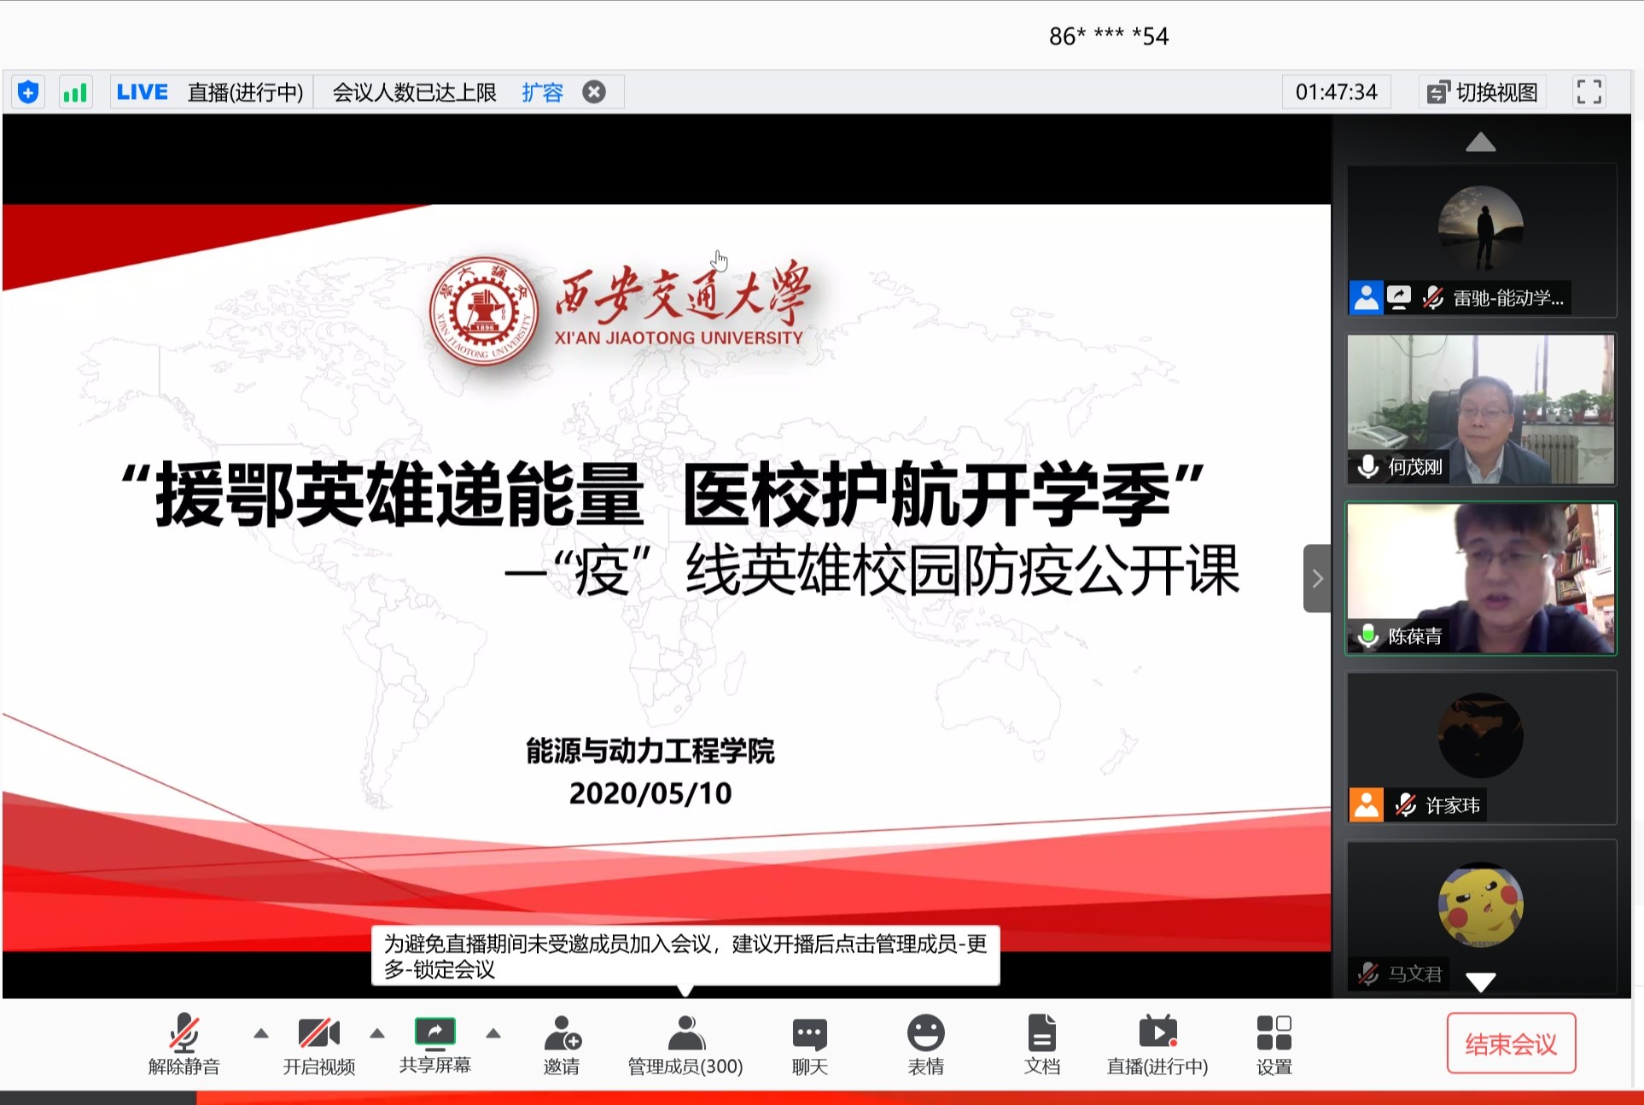The image size is (1644, 1105).
Task: Switch view with 切换视图
Action: pos(1484,91)
